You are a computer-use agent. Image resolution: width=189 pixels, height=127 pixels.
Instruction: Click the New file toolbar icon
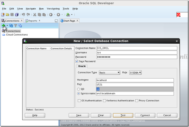pos(3,14)
